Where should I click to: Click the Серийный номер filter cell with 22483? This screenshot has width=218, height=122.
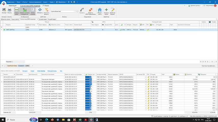[x=32, y=27]
